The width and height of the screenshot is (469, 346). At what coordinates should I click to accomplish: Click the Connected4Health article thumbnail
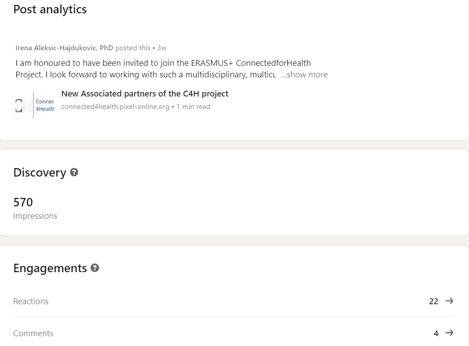(x=35, y=105)
